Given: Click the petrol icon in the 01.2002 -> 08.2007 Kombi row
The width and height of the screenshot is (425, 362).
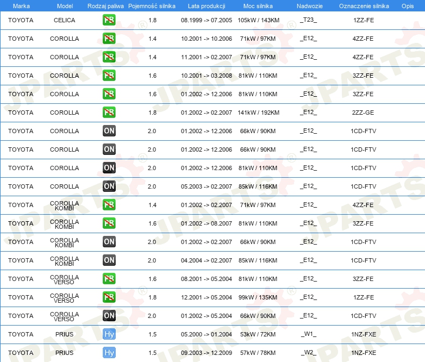Looking at the screenshot, I should pyautogui.click(x=109, y=223).
